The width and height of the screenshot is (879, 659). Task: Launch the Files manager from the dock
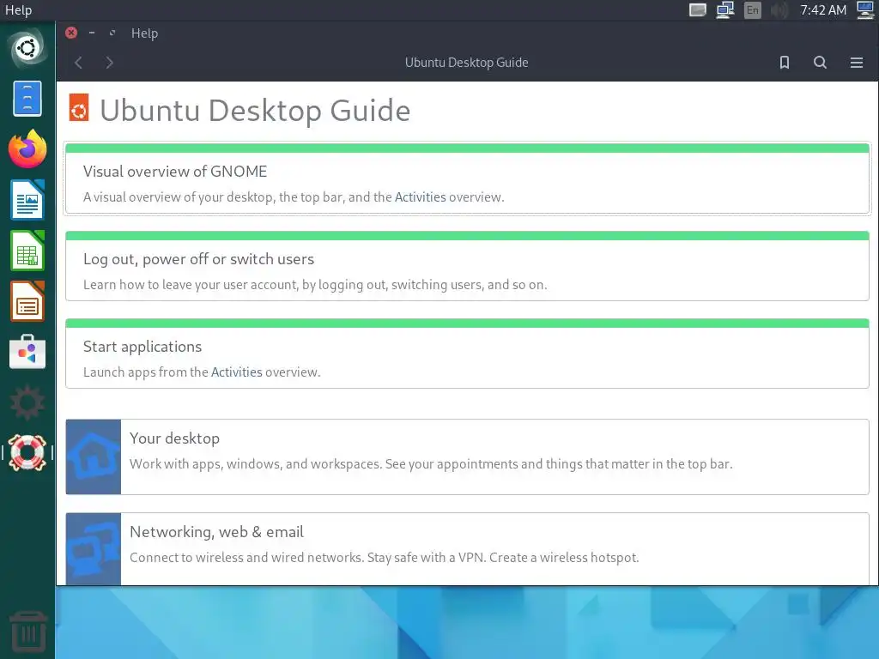(x=27, y=98)
